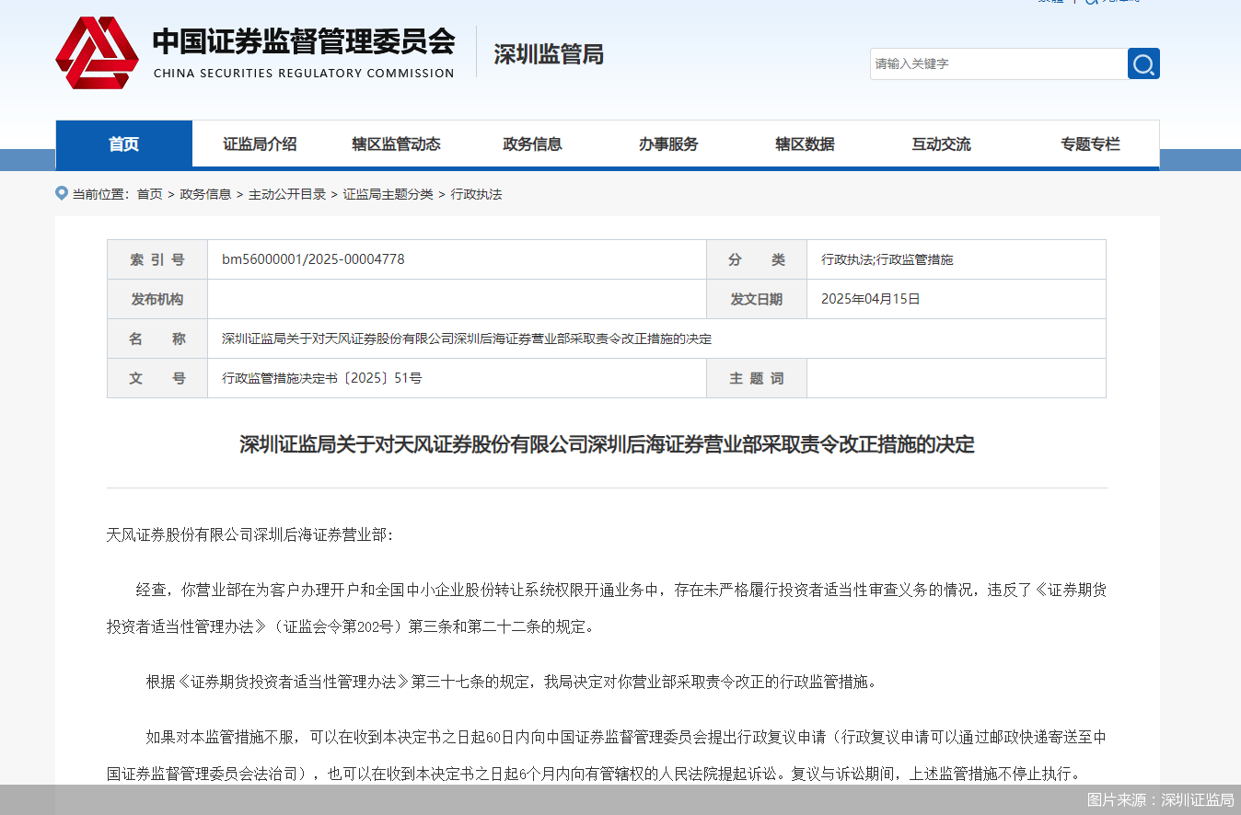This screenshot has height=815, width=1241.
Task: Go to 首页 in the breadcrumb
Action: tap(149, 194)
